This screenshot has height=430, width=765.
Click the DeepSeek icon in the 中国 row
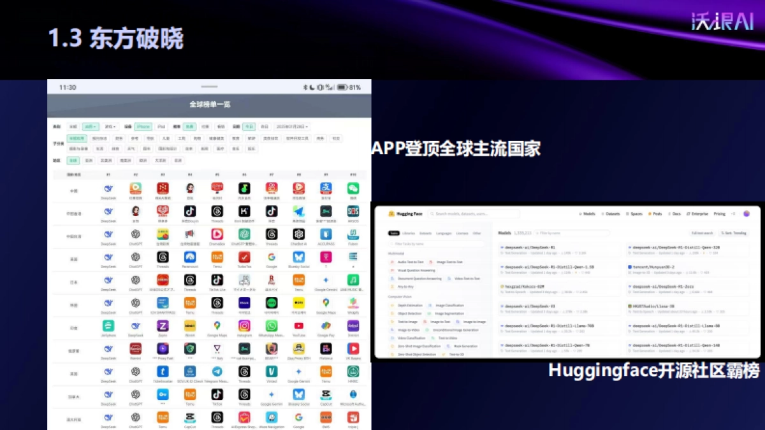pos(108,189)
